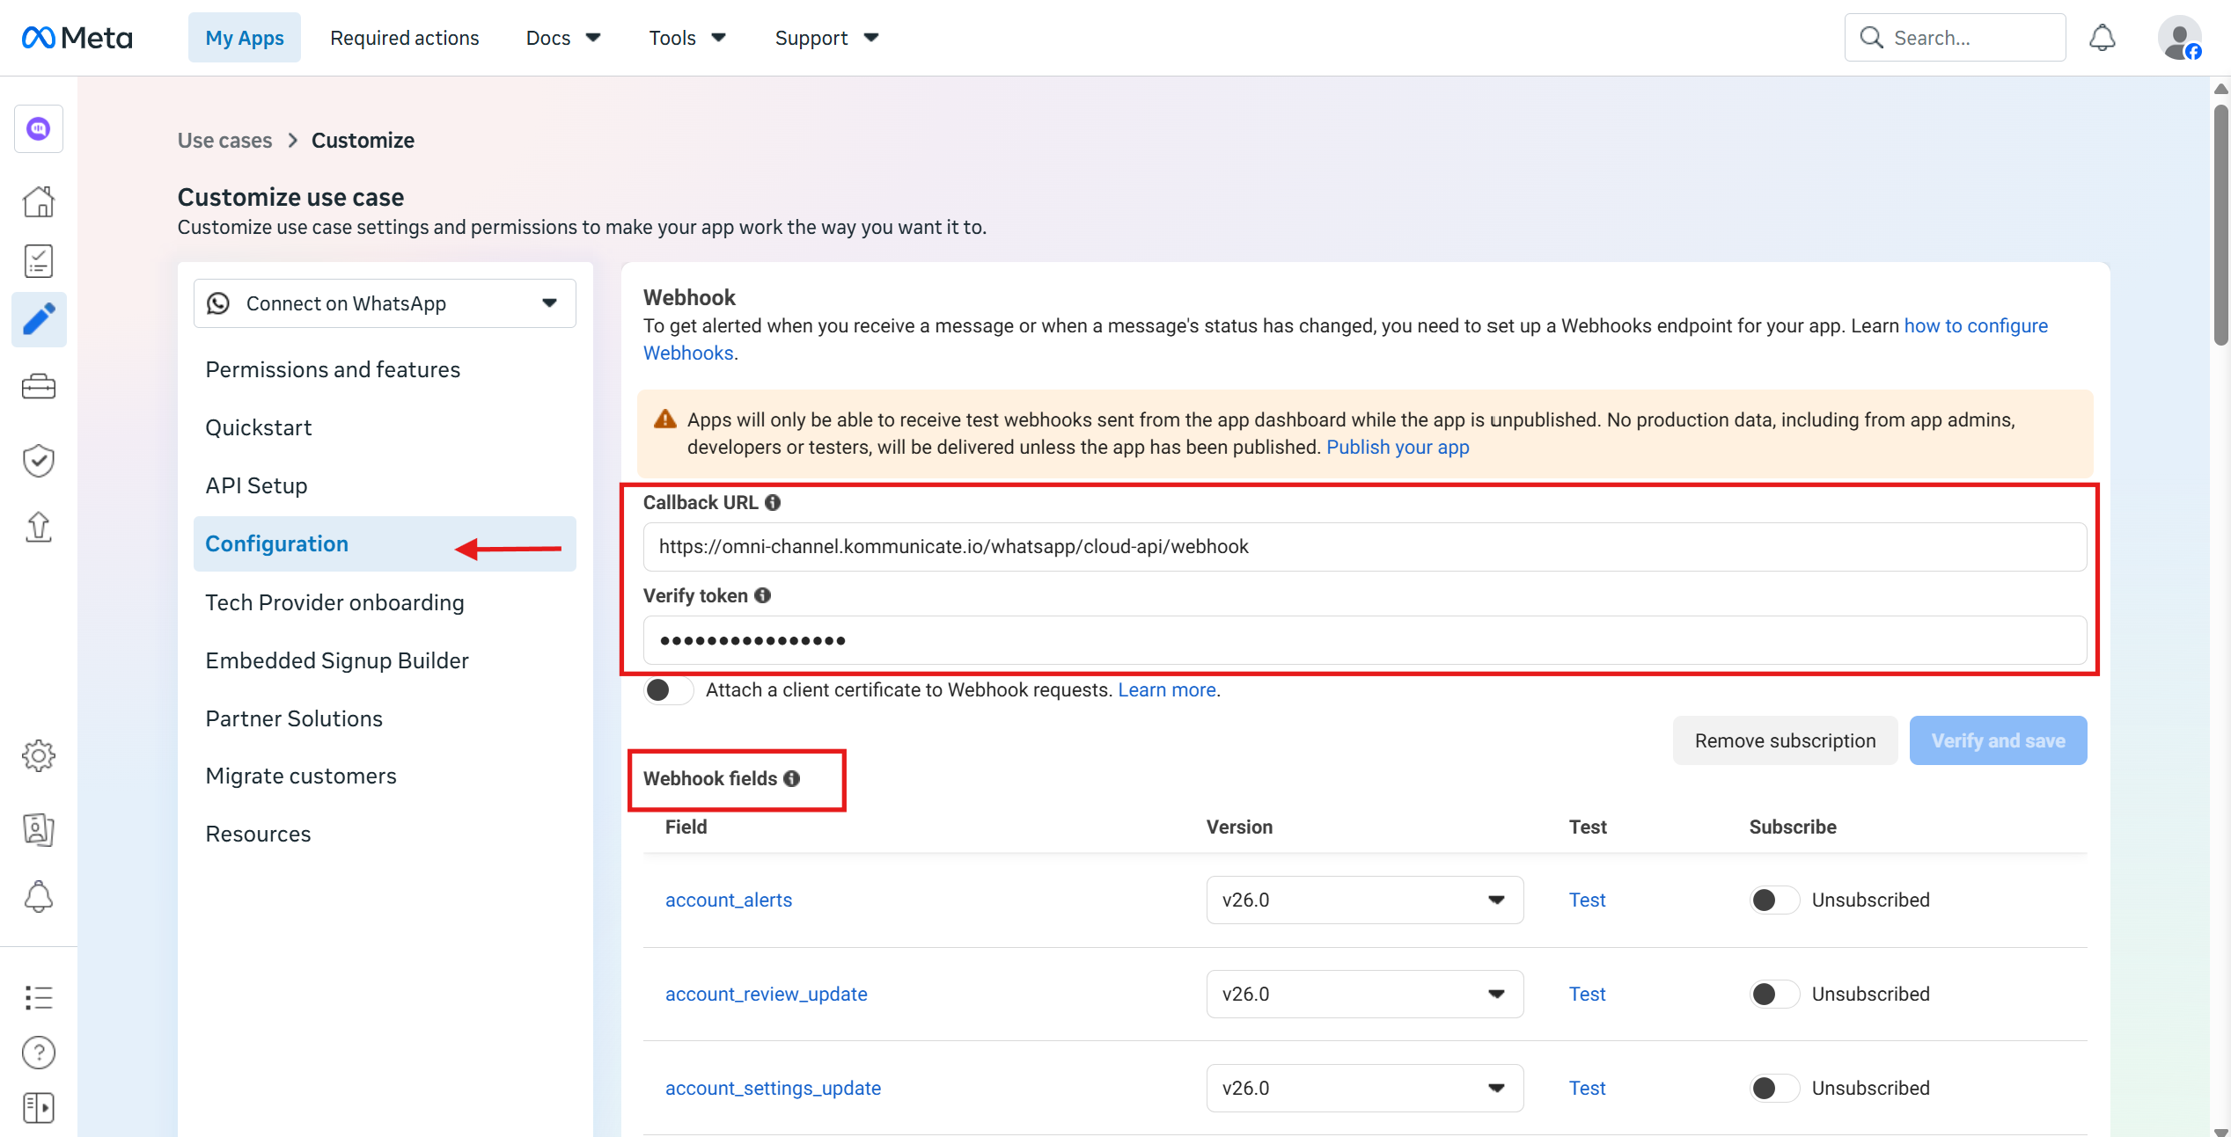Open the user profile avatar menu
The image size is (2231, 1137).
[x=2179, y=38]
